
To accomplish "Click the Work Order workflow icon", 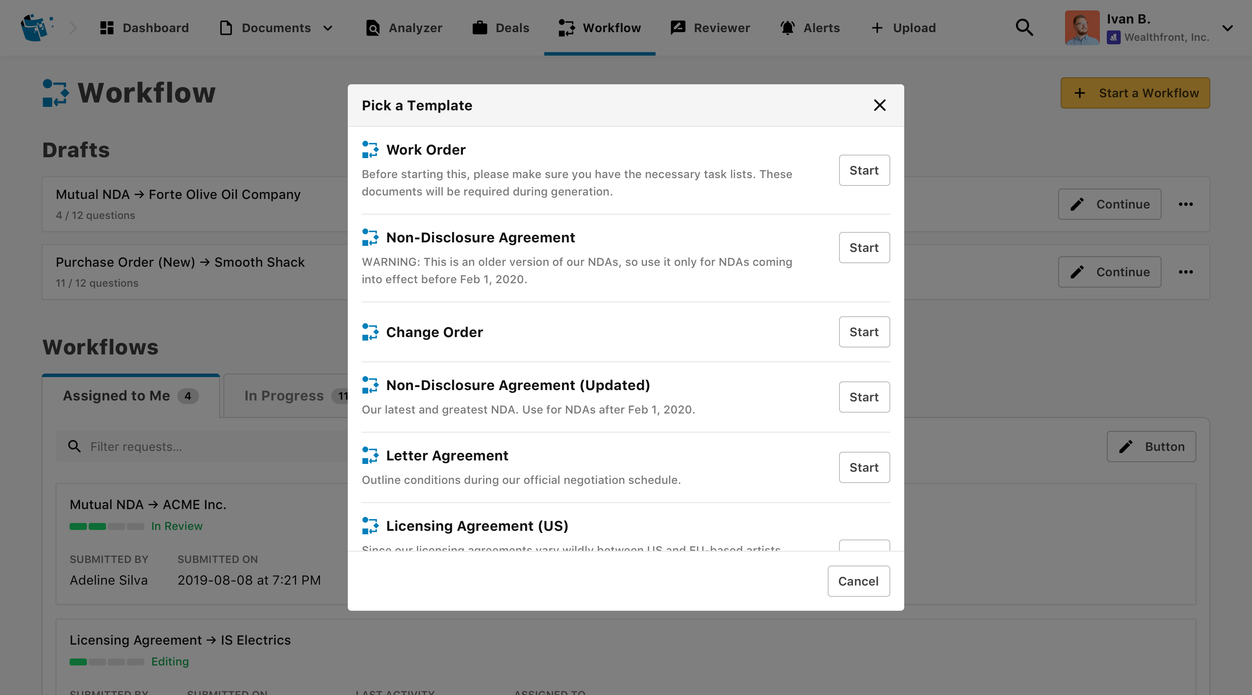I will (x=370, y=149).
